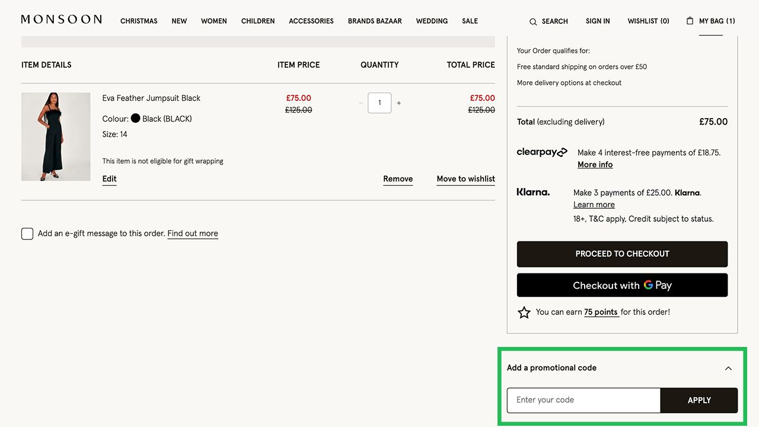
Task: Remove the jumpsuit from bag
Action: (x=398, y=179)
